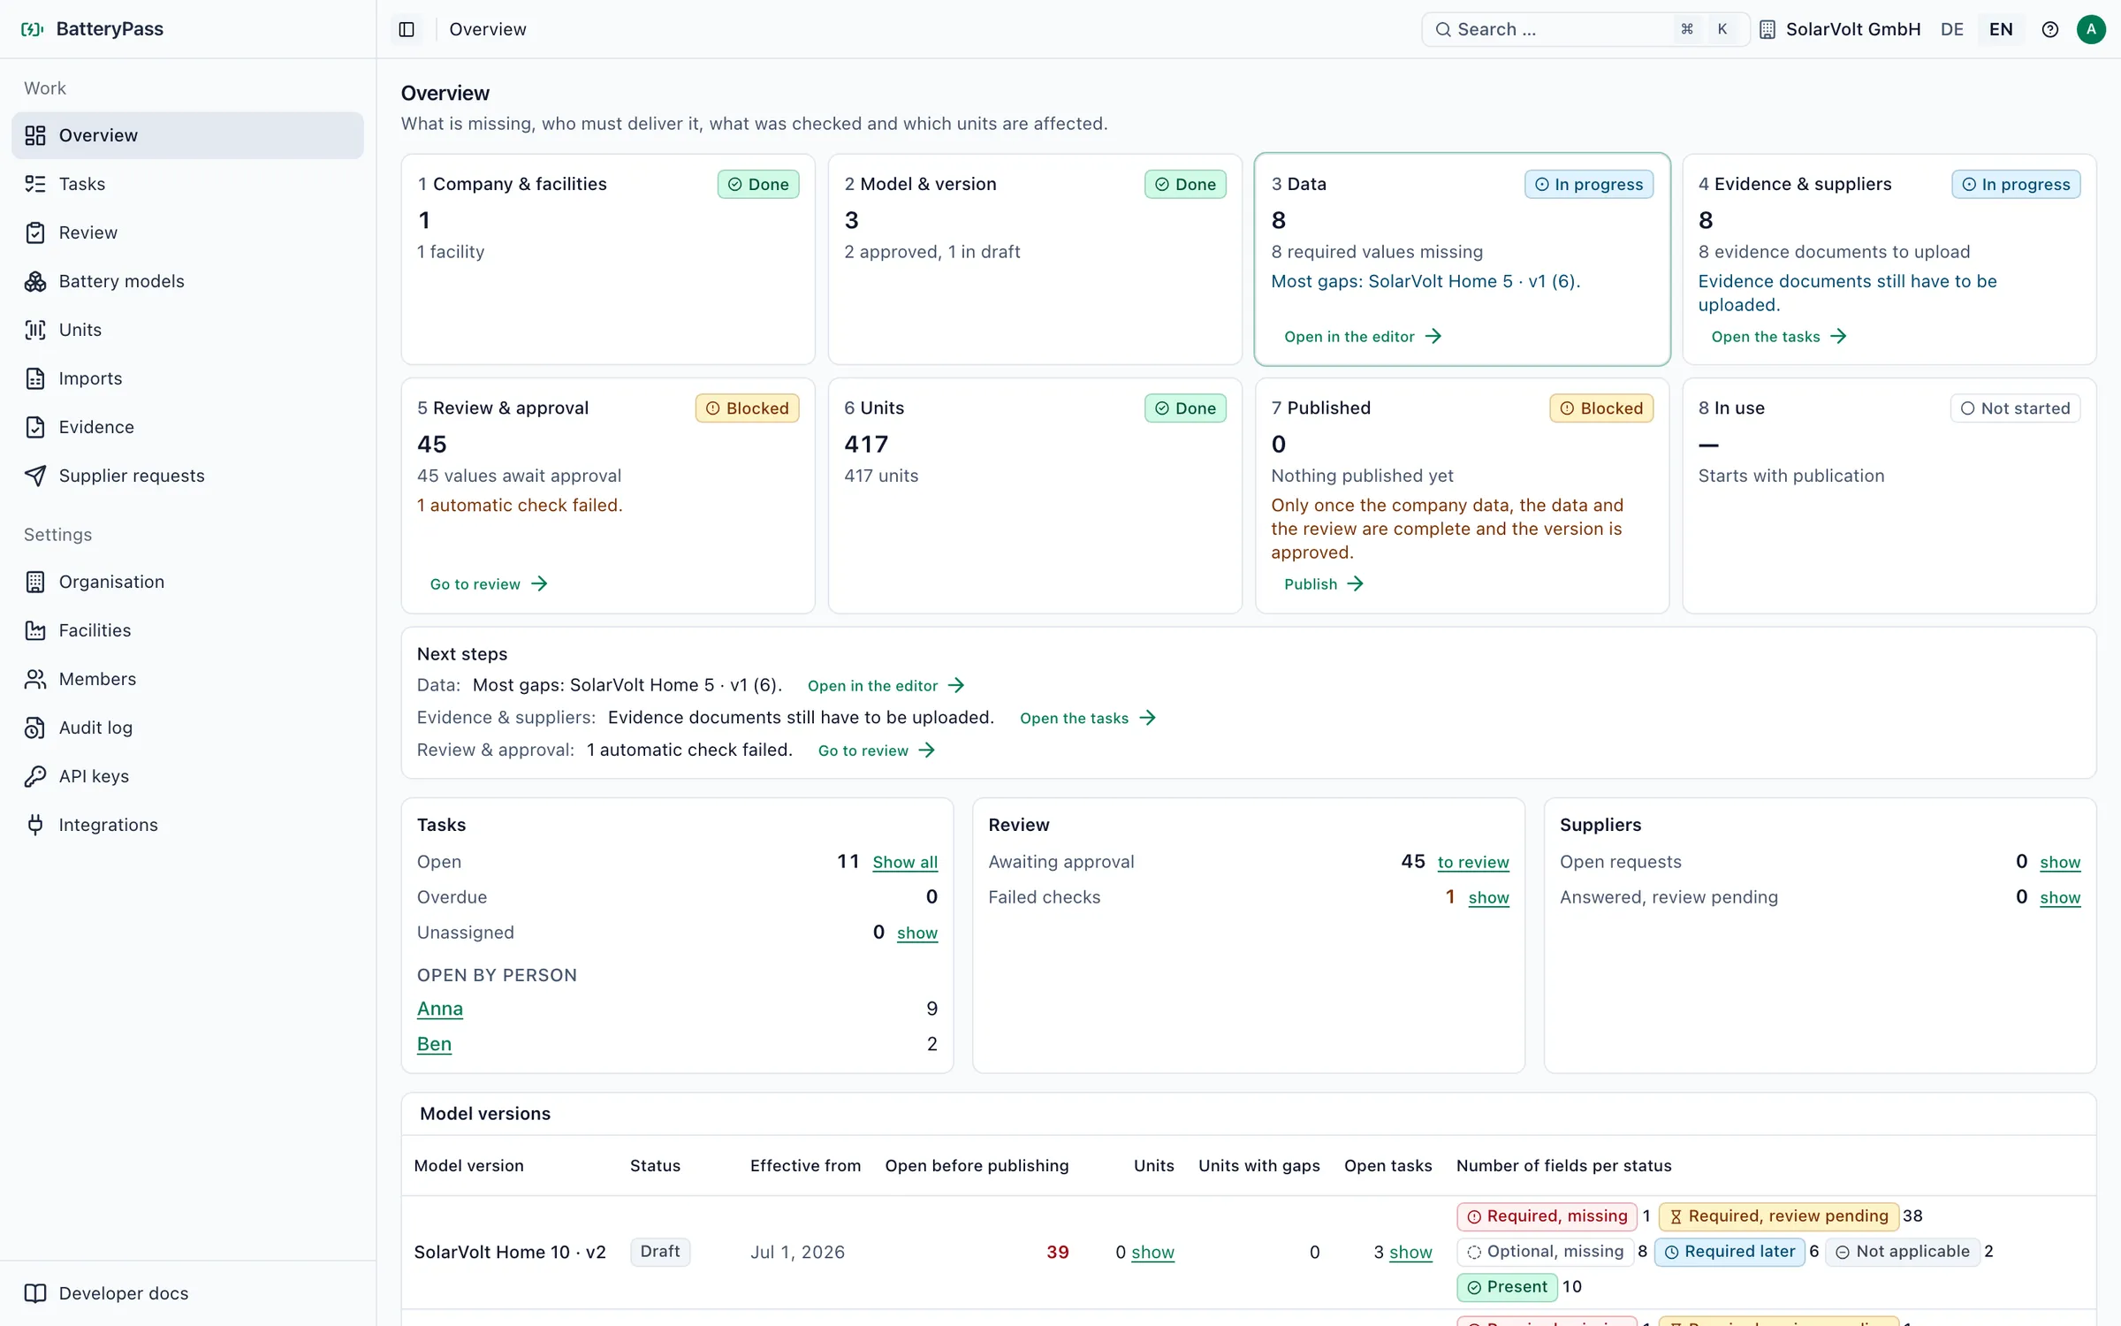Click Show all next to Open tasks
This screenshot has height=1326, width=2121.
click(905, 862)
